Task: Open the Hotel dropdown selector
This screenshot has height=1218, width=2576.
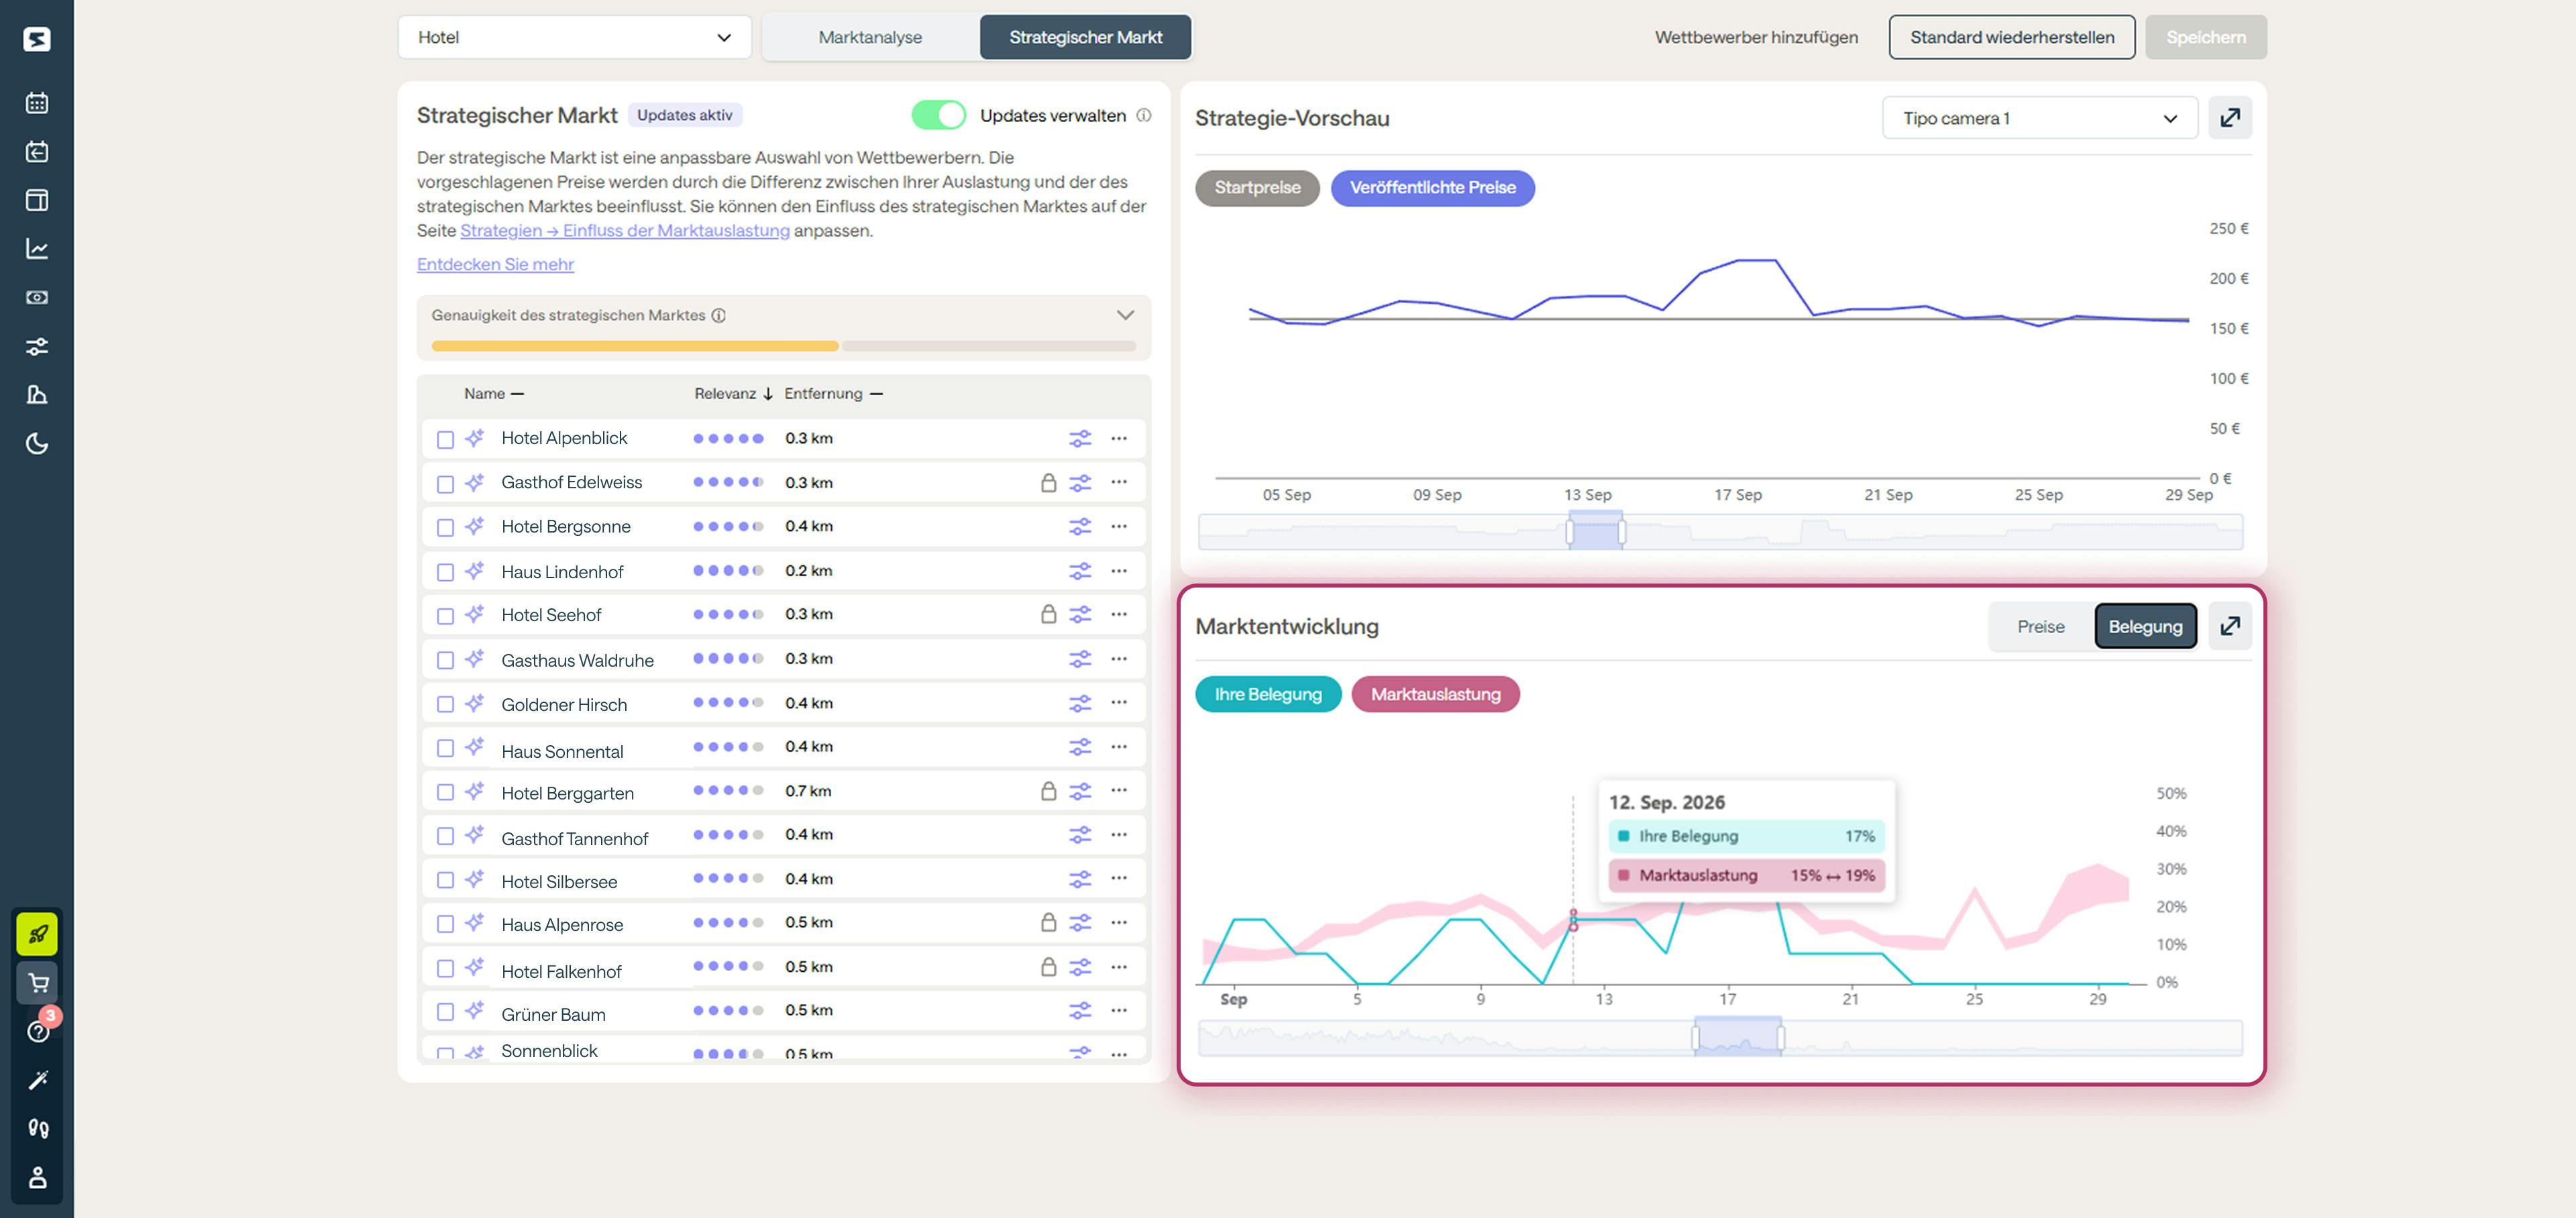Action: point(574,37)
